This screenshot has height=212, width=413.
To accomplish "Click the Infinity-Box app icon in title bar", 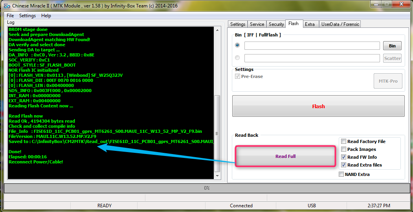I will click(x=7, y=5).
